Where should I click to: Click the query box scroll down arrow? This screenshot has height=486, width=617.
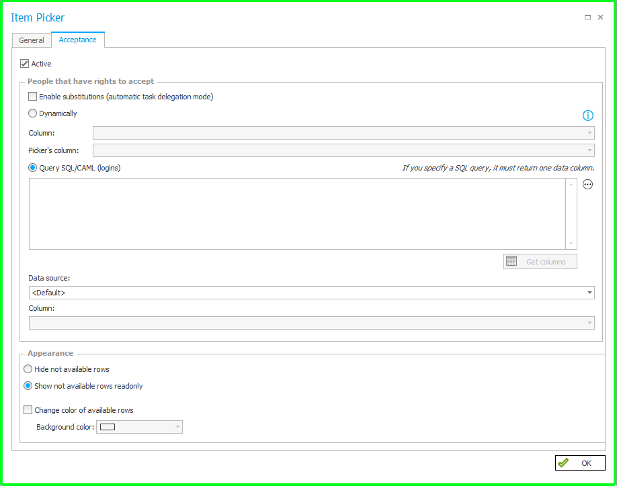coord(571,243)
